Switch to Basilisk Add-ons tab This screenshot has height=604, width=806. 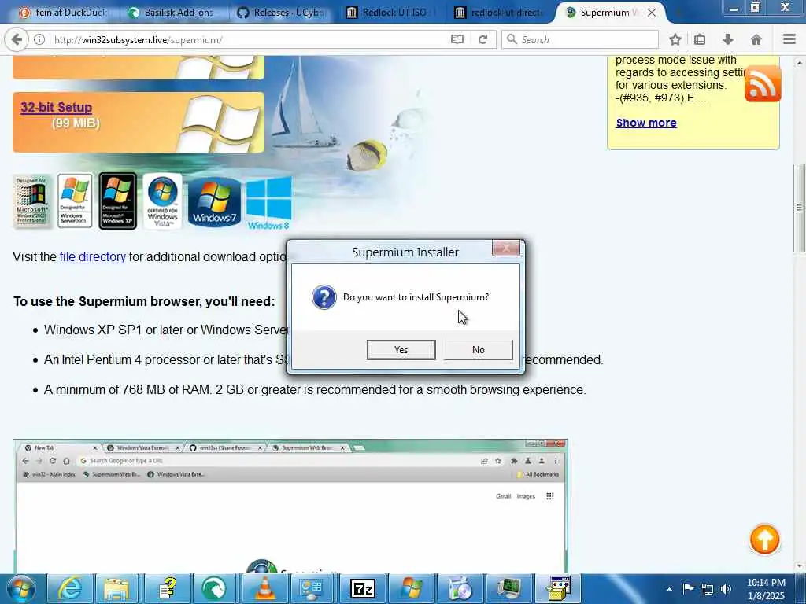point(172,13)
